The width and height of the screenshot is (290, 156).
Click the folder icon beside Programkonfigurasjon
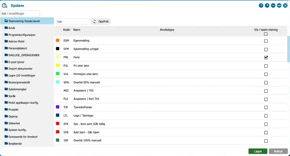pos(6,35)
